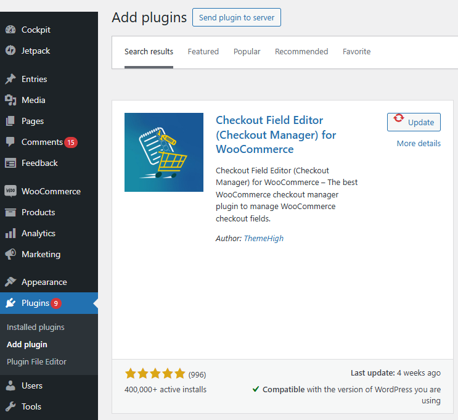Click the Entries pushpin icon

pos(10,79)
